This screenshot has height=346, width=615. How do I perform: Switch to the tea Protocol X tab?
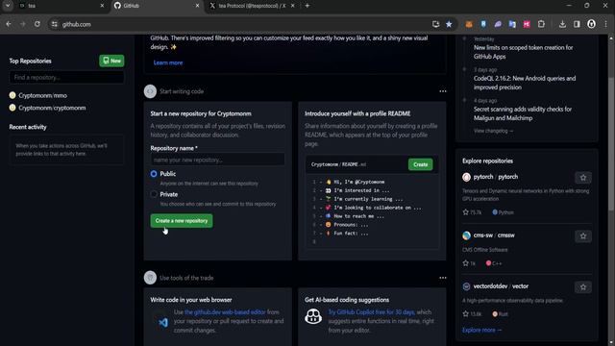coord(252,6)
